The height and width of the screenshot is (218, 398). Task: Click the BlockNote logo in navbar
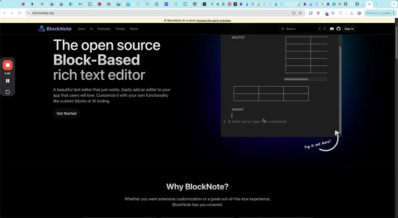[x=55, y=29]
